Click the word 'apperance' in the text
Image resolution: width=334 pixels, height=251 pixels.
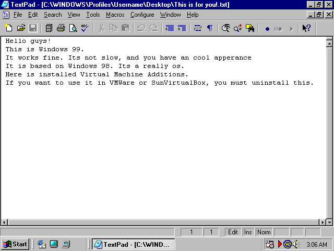(233, 58)
